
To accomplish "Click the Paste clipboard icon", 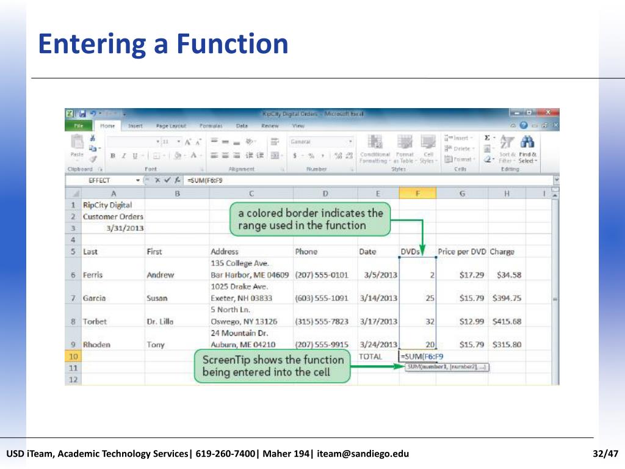I will pyautogui.click(x=77, y=142).
